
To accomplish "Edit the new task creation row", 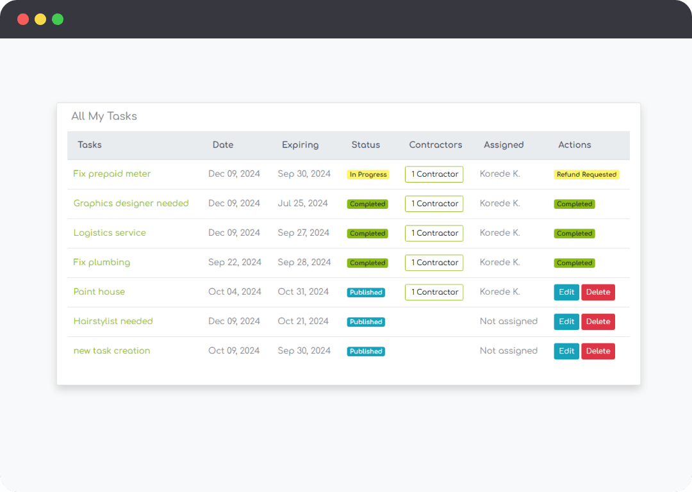I will coord(566,351).
